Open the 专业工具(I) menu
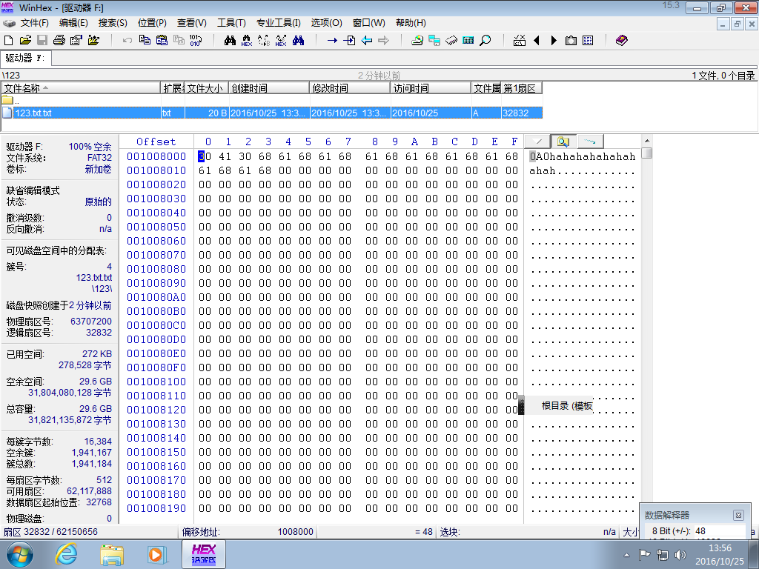Viewport: 759px width, 569px height. point(279,23)
